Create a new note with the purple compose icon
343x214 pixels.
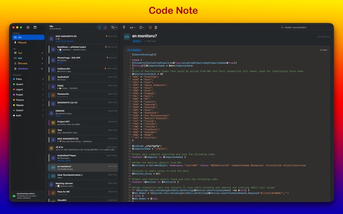coord(105,27)
